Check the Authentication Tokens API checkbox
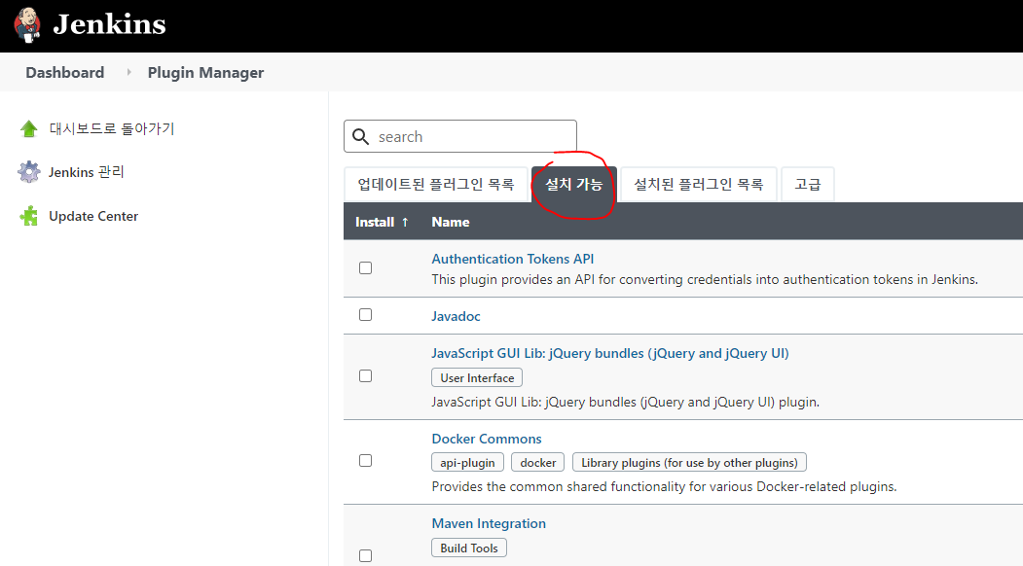The width and height of the screenshot is (1023, 566). click(x=365, y=268)
